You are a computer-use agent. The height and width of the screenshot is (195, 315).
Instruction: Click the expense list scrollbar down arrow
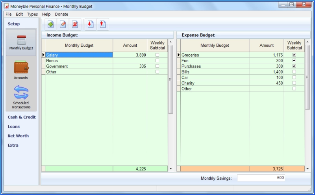point(308,169)
